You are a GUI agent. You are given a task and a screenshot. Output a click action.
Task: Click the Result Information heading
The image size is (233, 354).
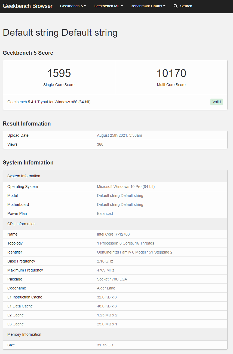click(x=27, y=124)
